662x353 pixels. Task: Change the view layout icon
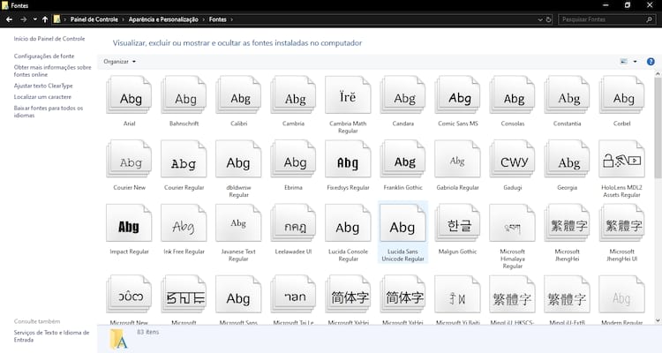point(623,62)
